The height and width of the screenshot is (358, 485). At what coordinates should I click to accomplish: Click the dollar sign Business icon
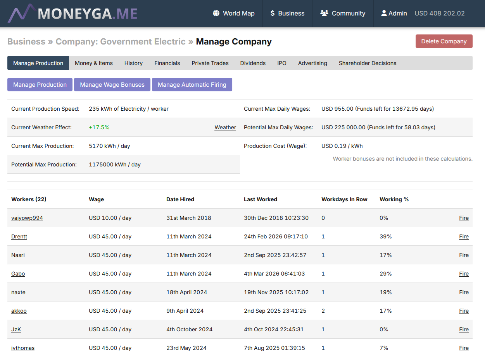pos(273,13)
